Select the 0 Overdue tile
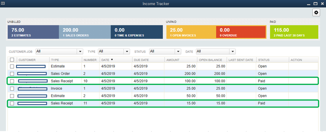This screenshot has width=326, height=132. [241, 32]
